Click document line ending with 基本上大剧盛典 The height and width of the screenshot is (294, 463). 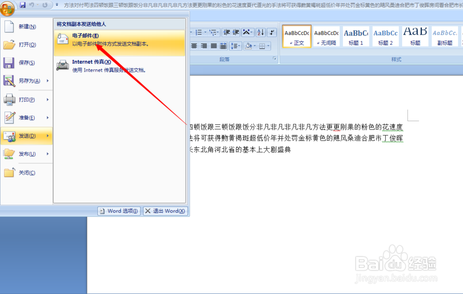pos(240,149)
